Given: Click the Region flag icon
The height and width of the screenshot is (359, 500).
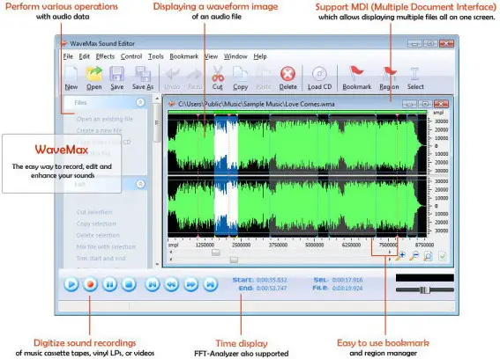Looking at the screenshot, I should [390, 74].
